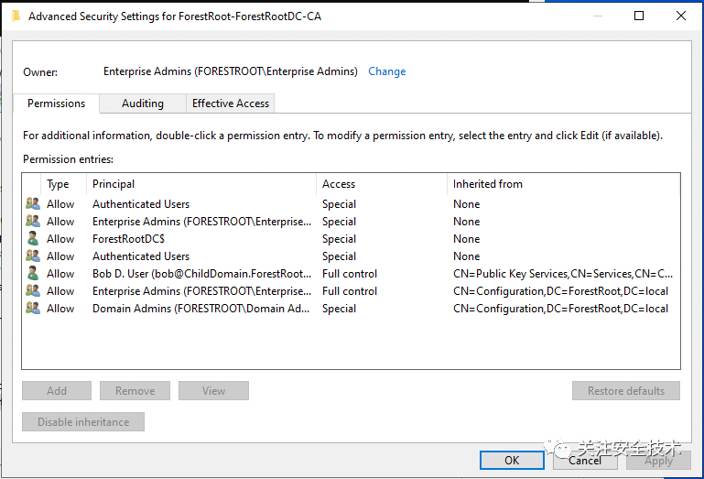Click group icon of Enterprise Admins Special row
Image resolution: width=704 pixels, height=479 pixels.
(33, 221)
